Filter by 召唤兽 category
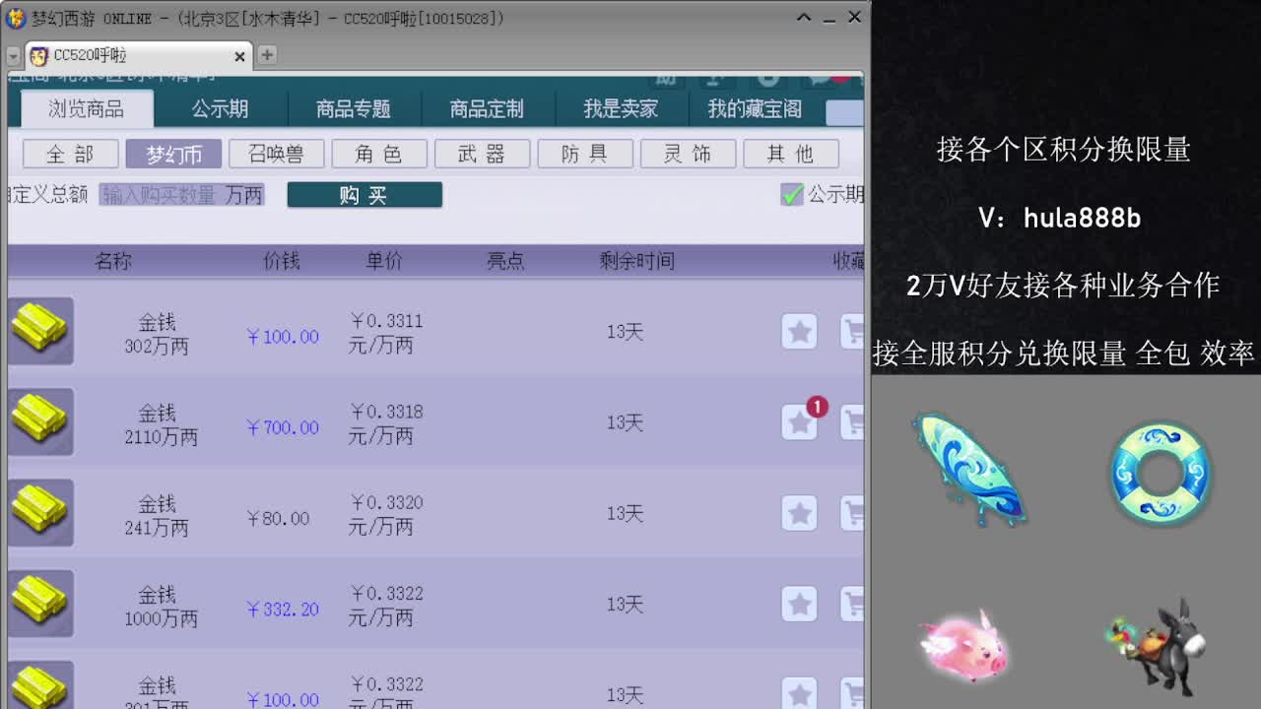Image resolution: width=1261 pixels, height=709 pixels. tap(276, 154)
